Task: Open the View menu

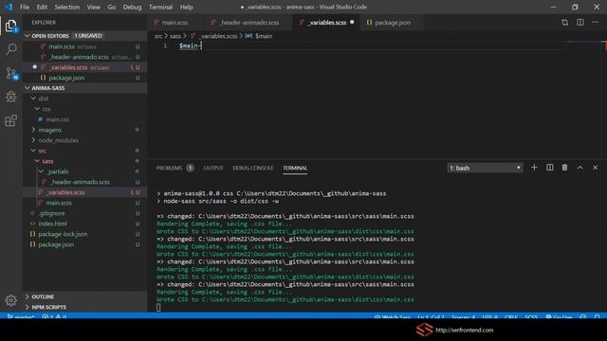Action: pyautogui.click(x=93, y=7)
